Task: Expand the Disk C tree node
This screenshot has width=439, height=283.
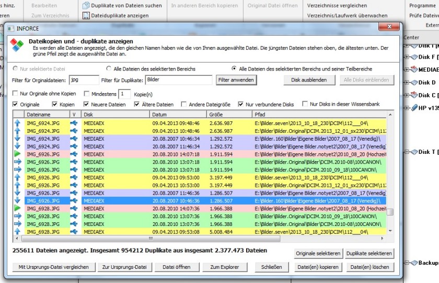Action: click(407, 95)
